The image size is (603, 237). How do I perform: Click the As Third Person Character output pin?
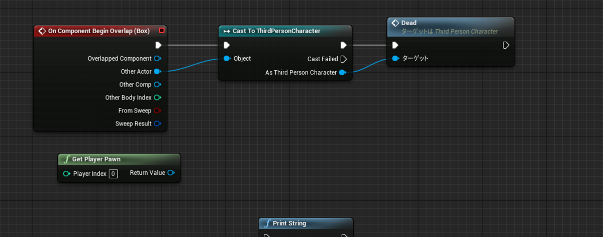[343, 72]
